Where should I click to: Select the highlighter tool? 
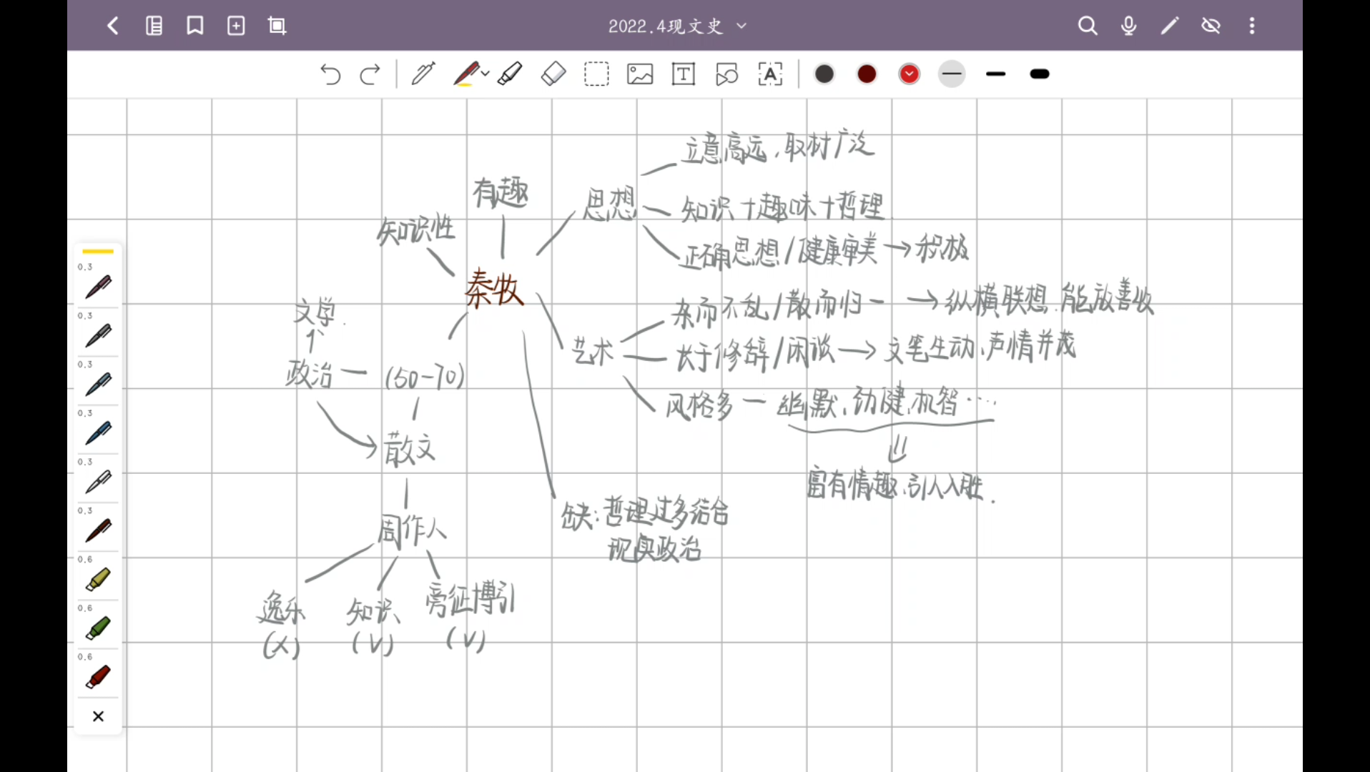click(510, 74)
